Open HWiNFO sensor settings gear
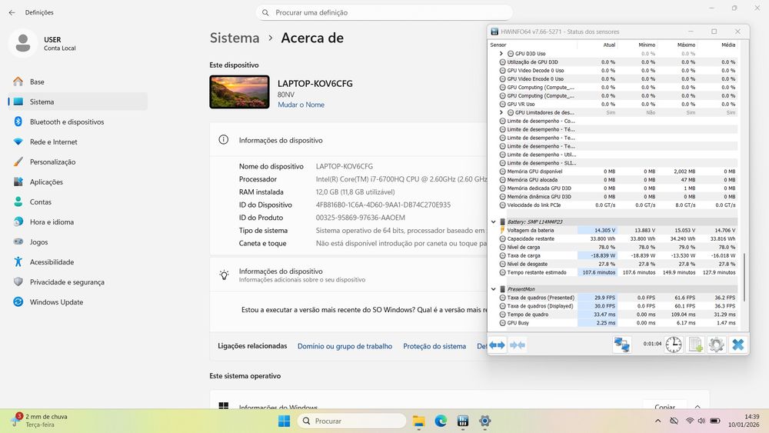The height and width of the screenshot is (433, 769). point(717,345)
